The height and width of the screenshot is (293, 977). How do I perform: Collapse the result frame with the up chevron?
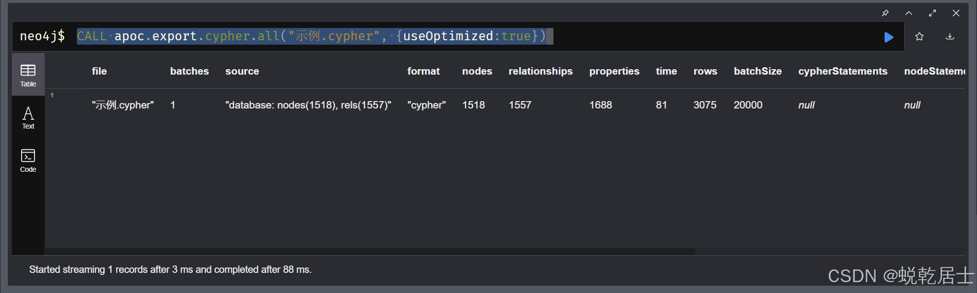pyautogui.click(x=909, y=13)
